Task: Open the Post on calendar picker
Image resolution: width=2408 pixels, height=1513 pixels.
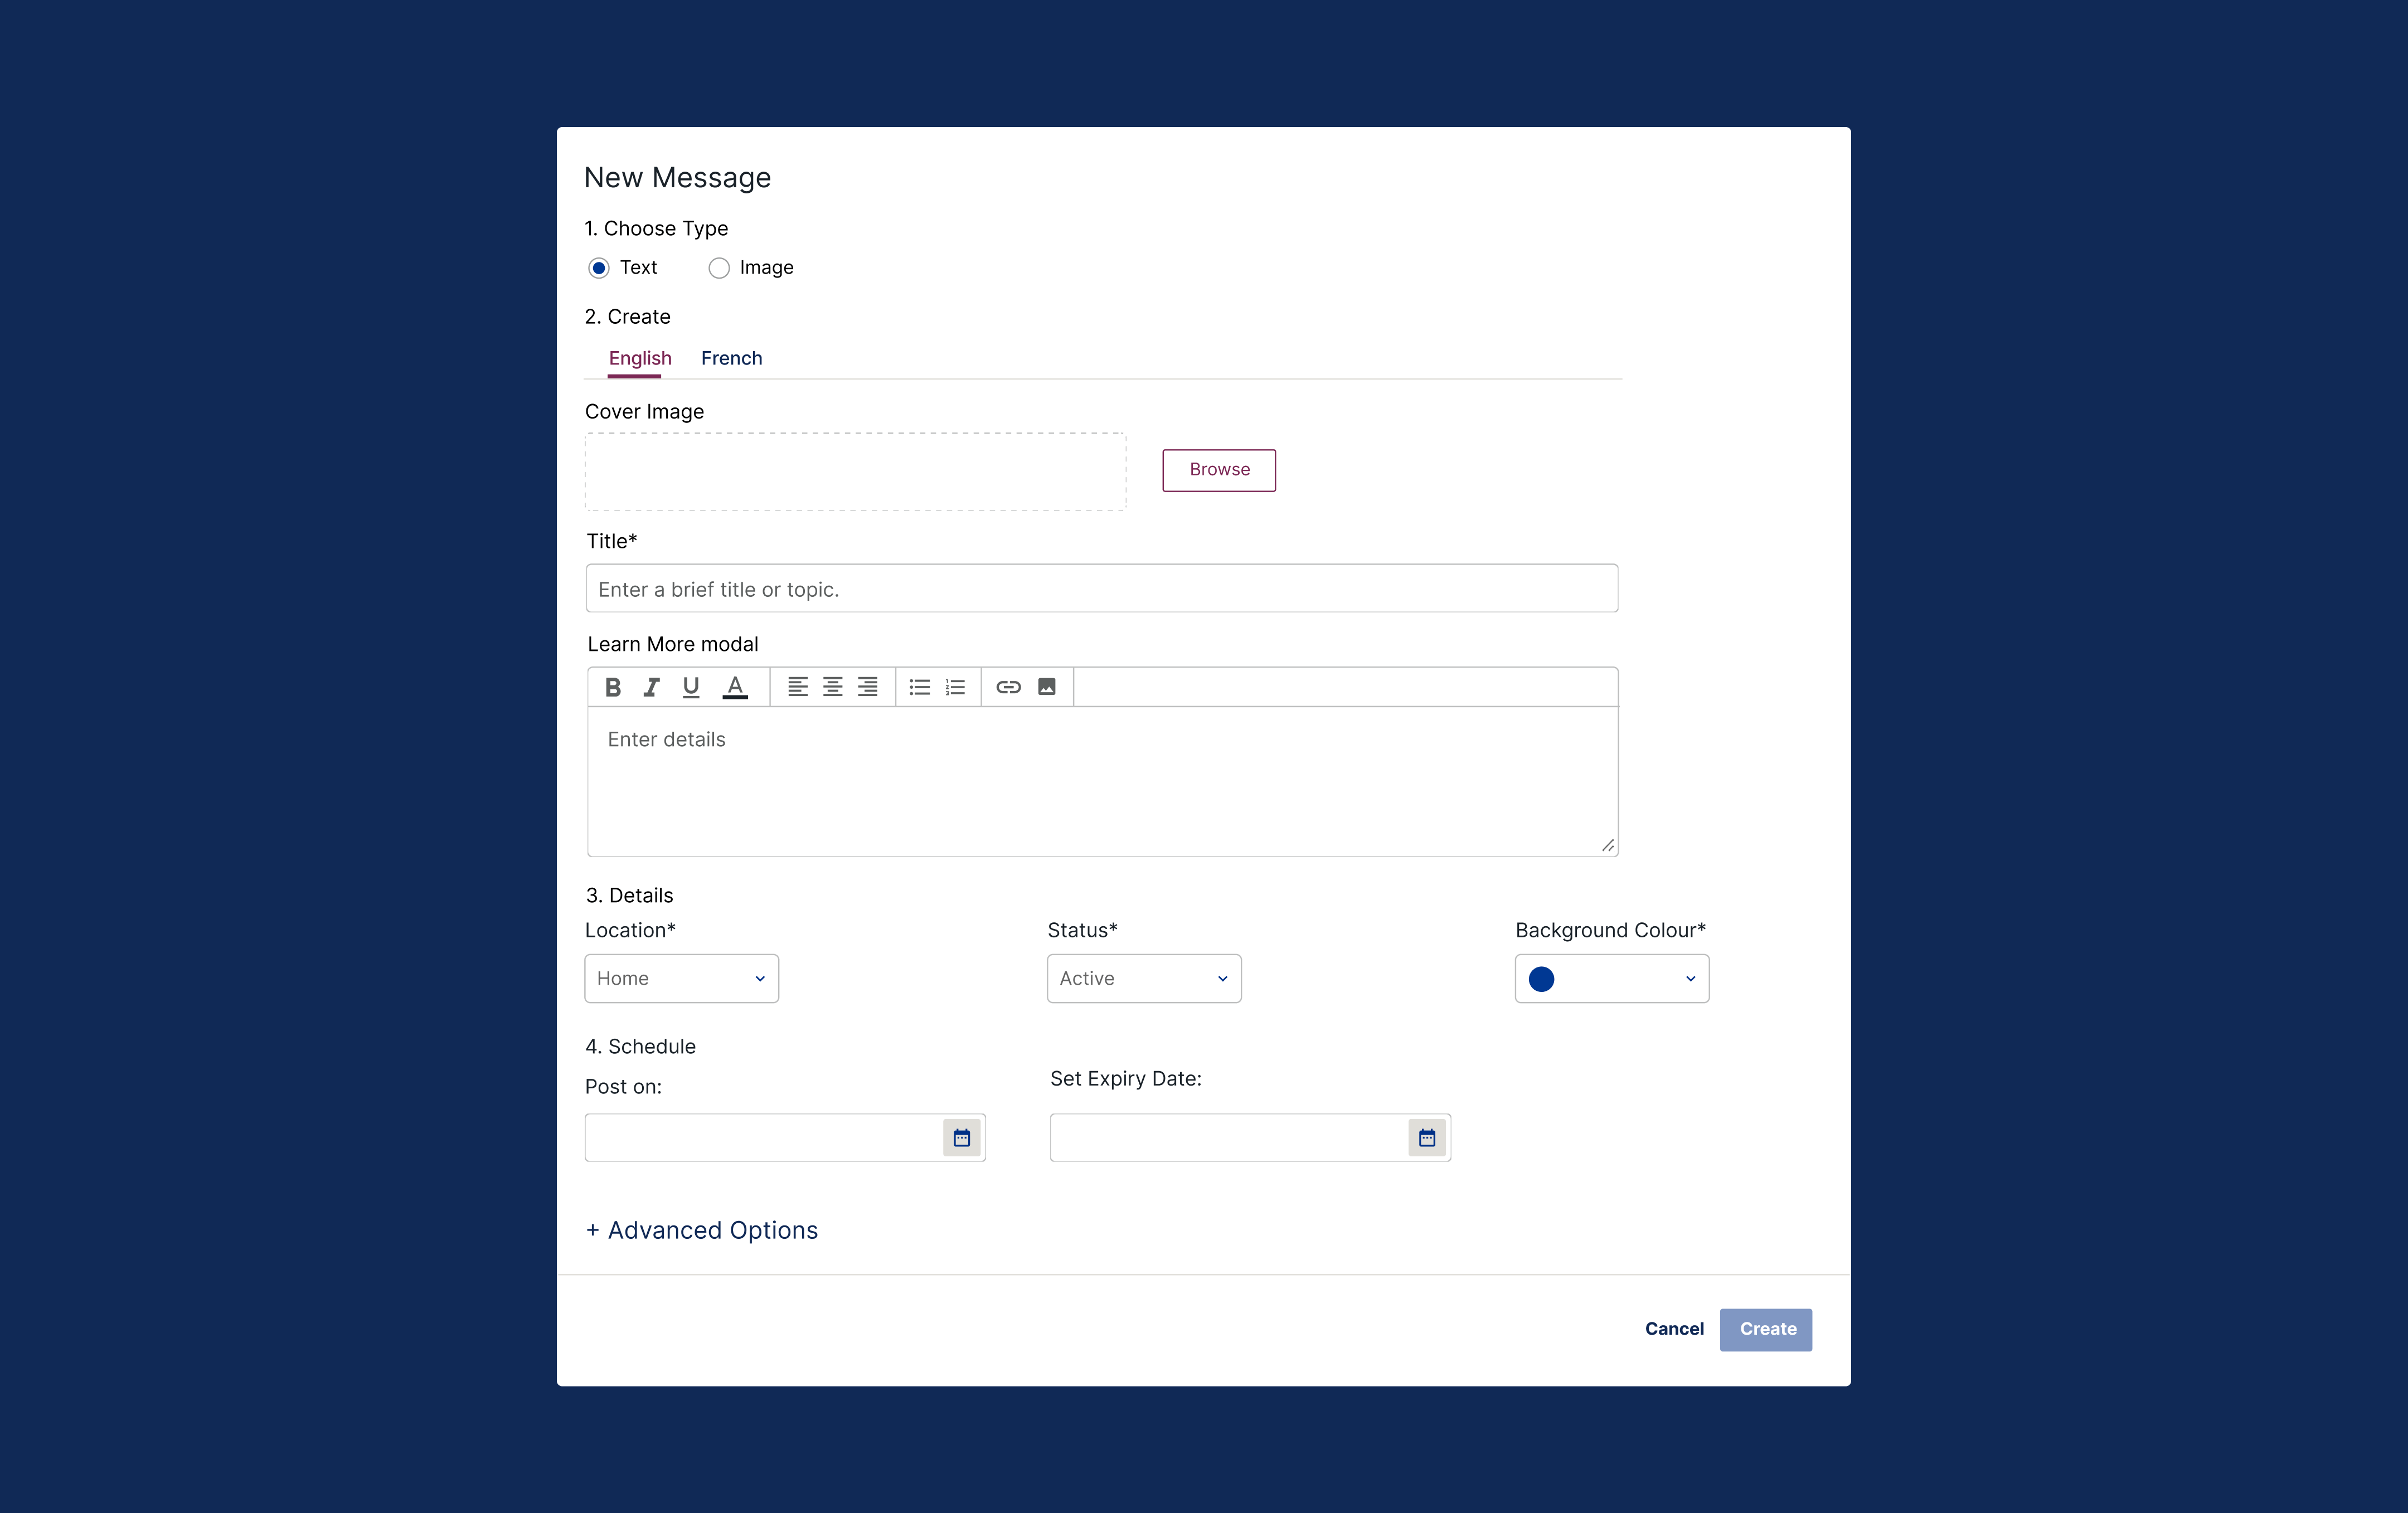Action: point(962,1138)
